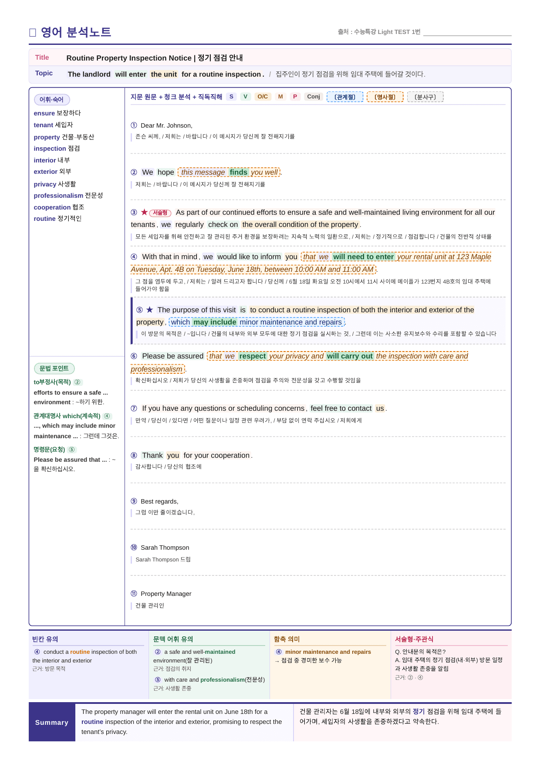
Task: Click the phrase minor maintenance and repairs in 함축 의미
Action: coord(328,652)
